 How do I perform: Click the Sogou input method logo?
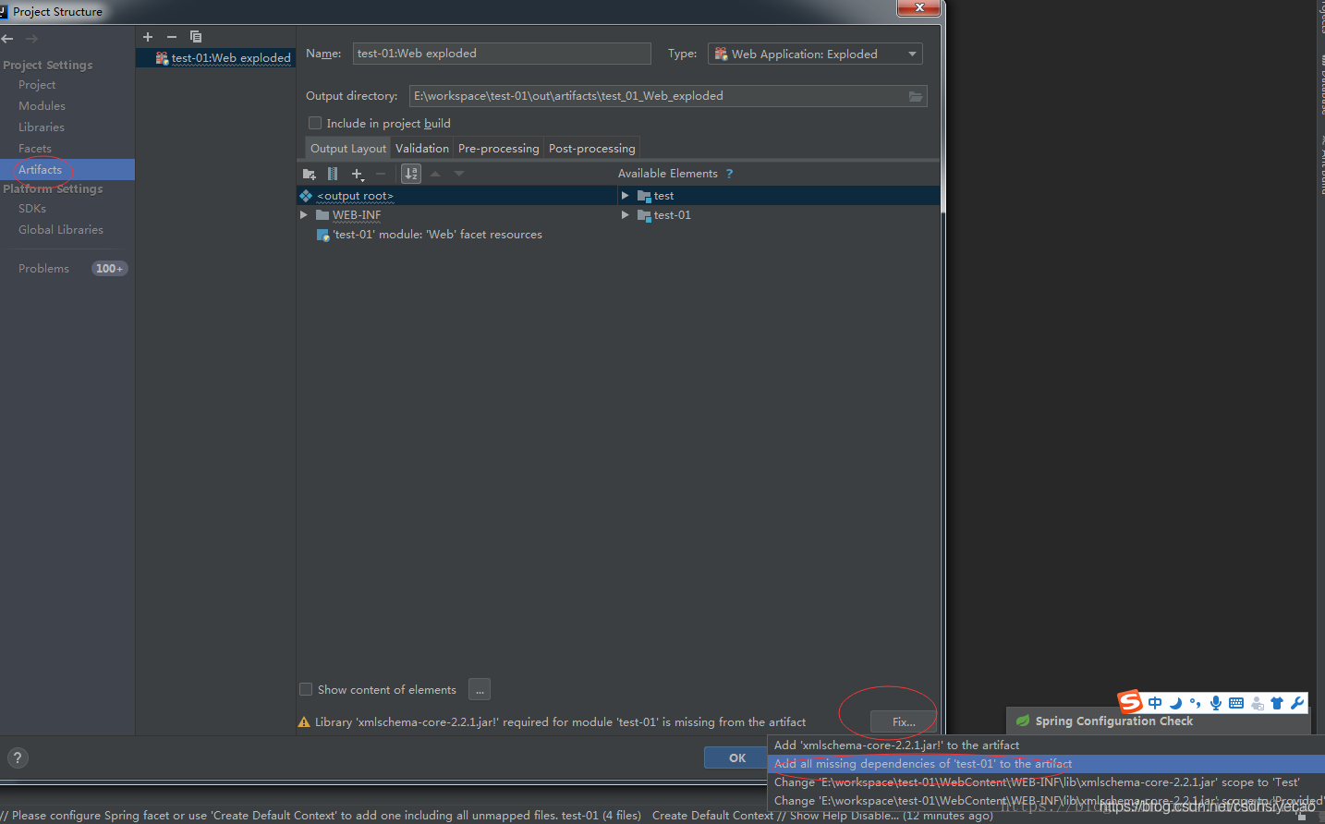click(1130, 702)
